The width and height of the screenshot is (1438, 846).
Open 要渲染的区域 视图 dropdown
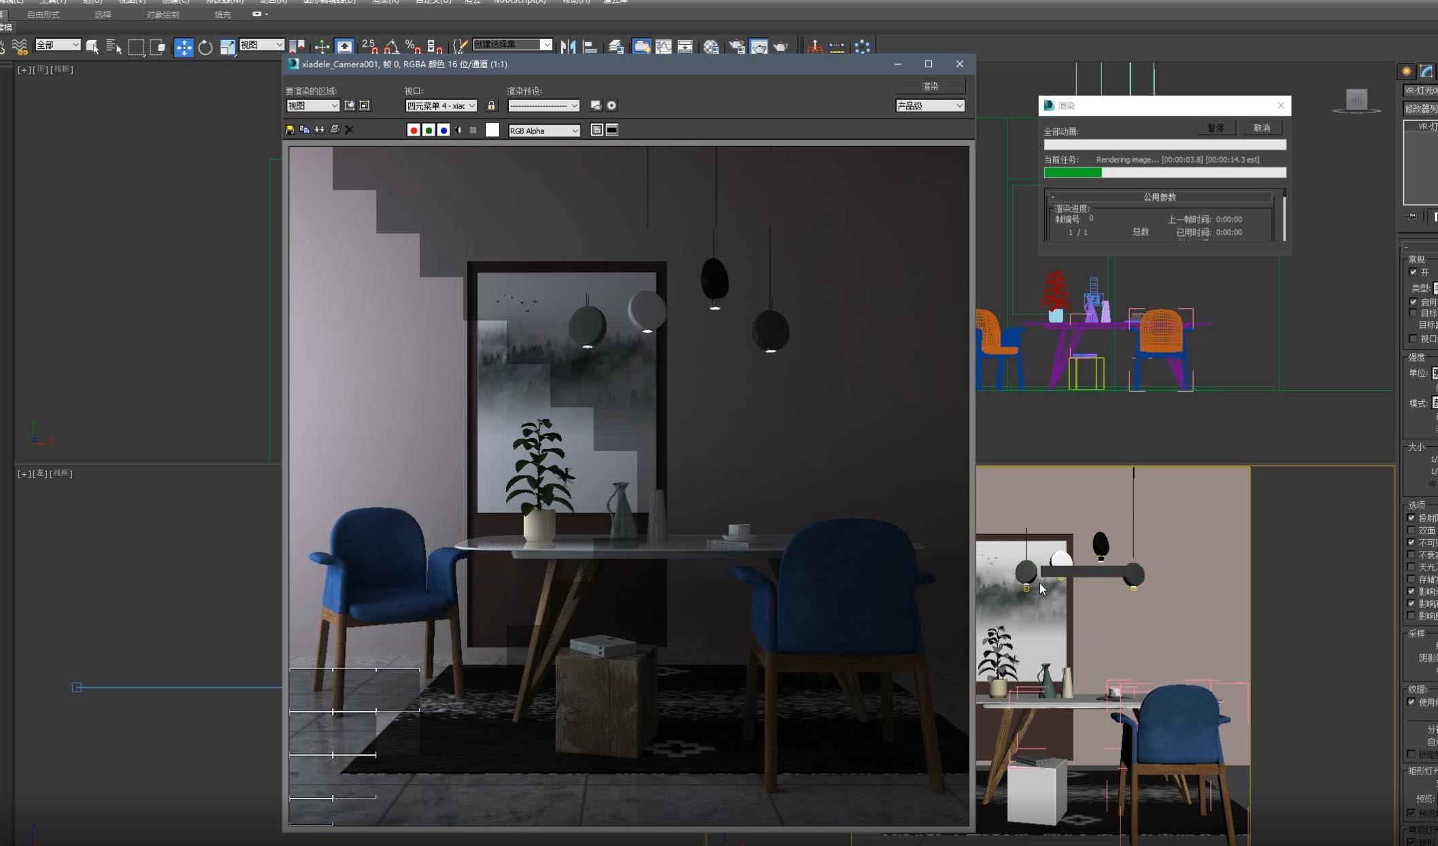click(313, 105)
